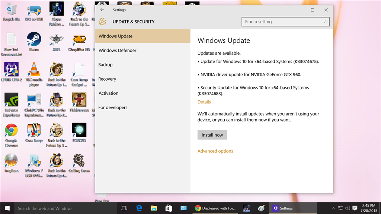
Task: Click the Security Update KB3074683 text
Action: coord(253,91)
